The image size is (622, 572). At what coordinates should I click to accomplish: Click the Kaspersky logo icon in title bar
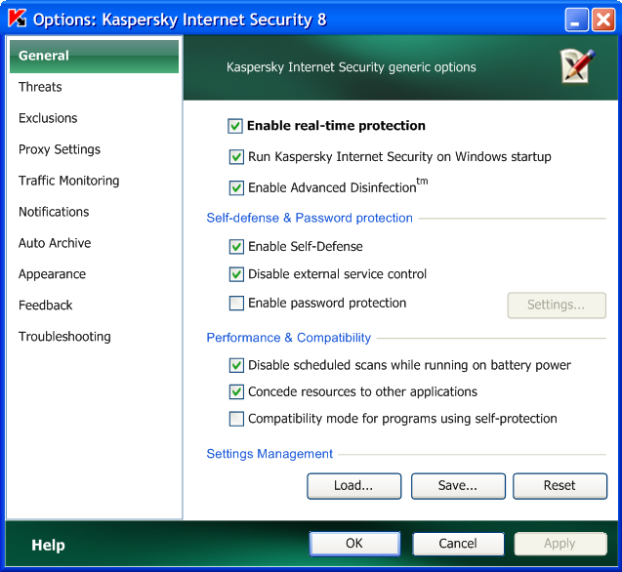(17, 20)
